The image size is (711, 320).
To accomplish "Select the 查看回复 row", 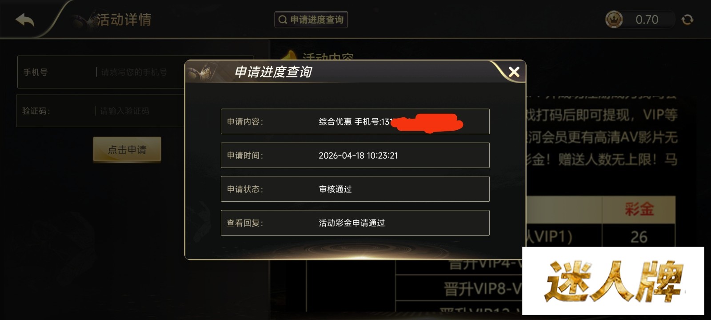I will point(355,223).
